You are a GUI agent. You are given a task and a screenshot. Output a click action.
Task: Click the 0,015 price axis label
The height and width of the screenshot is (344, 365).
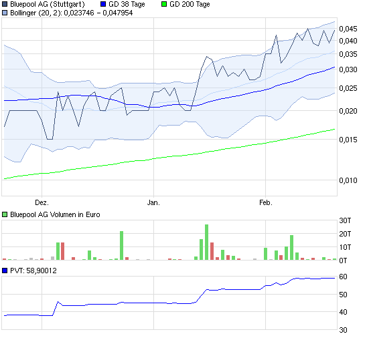click(x=348, y=140)
